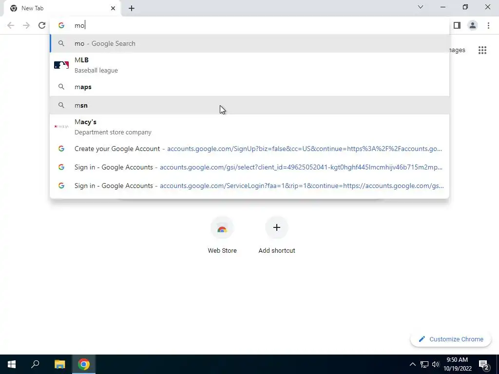Open Windows taskbar search
The image size is (499, 374).
(35, 364)
